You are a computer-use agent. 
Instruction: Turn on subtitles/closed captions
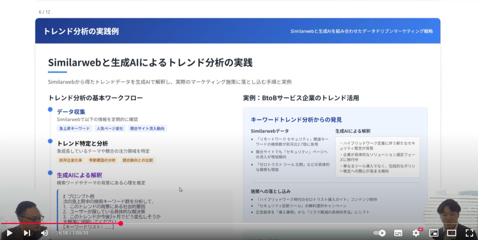398,233
